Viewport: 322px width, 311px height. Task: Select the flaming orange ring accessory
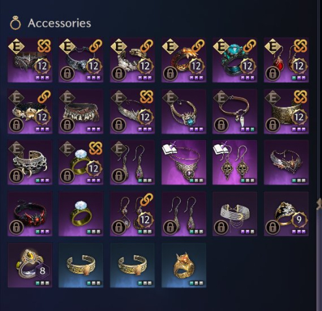pos(184,60)
